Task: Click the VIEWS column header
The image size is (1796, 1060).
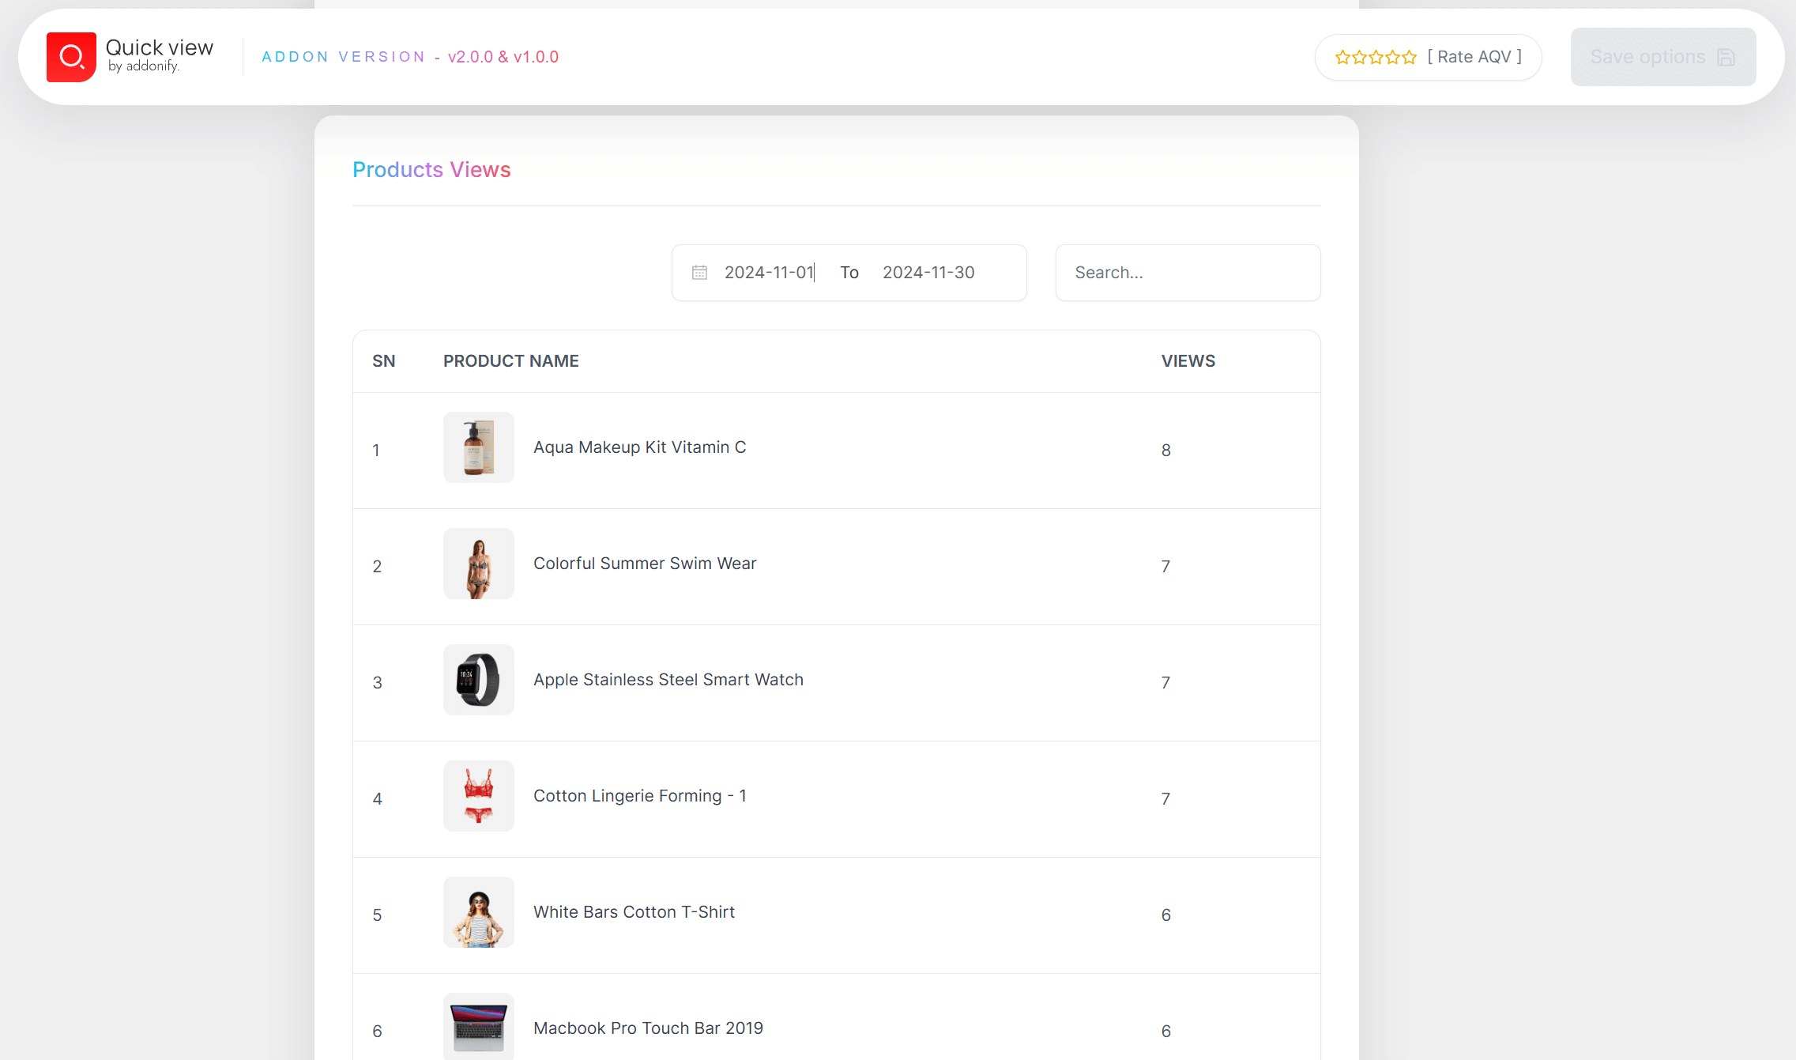Action: tap(1188, 361)
